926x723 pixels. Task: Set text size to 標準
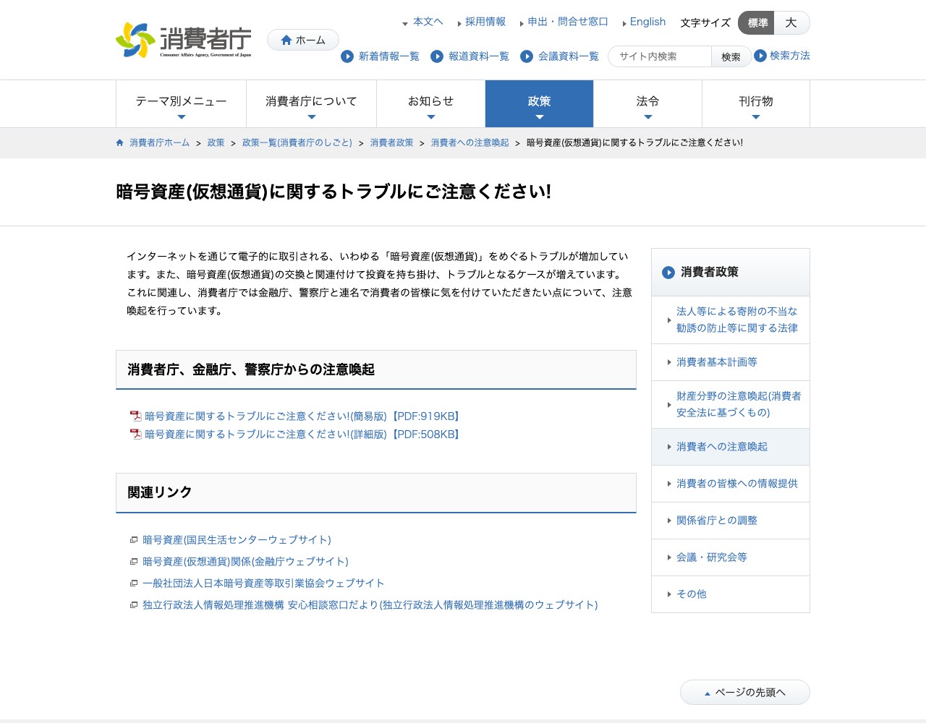[757, 22]
